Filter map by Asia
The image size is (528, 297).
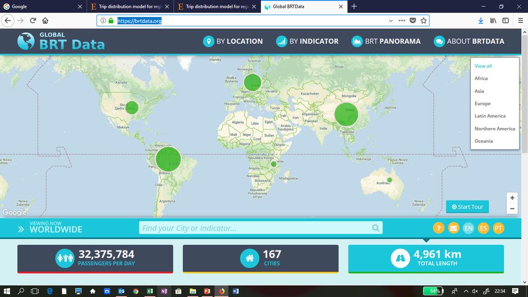click(479, 91)
